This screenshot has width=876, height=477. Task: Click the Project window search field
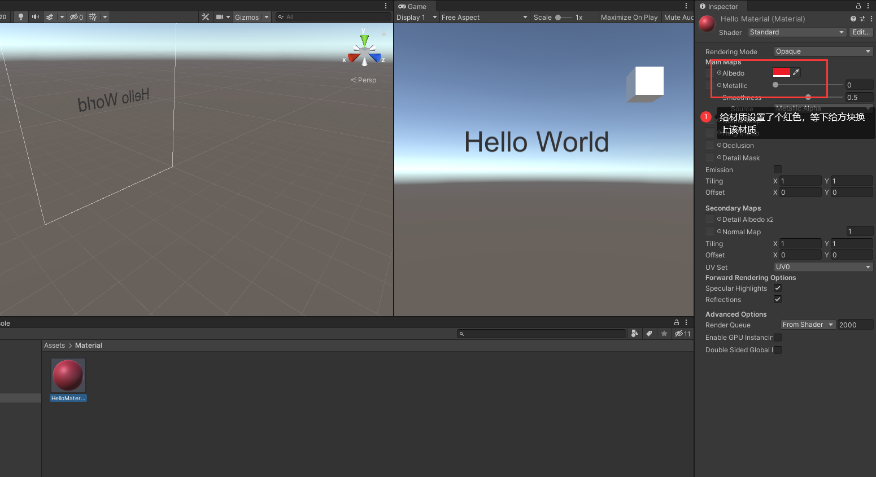coord(542,334)
